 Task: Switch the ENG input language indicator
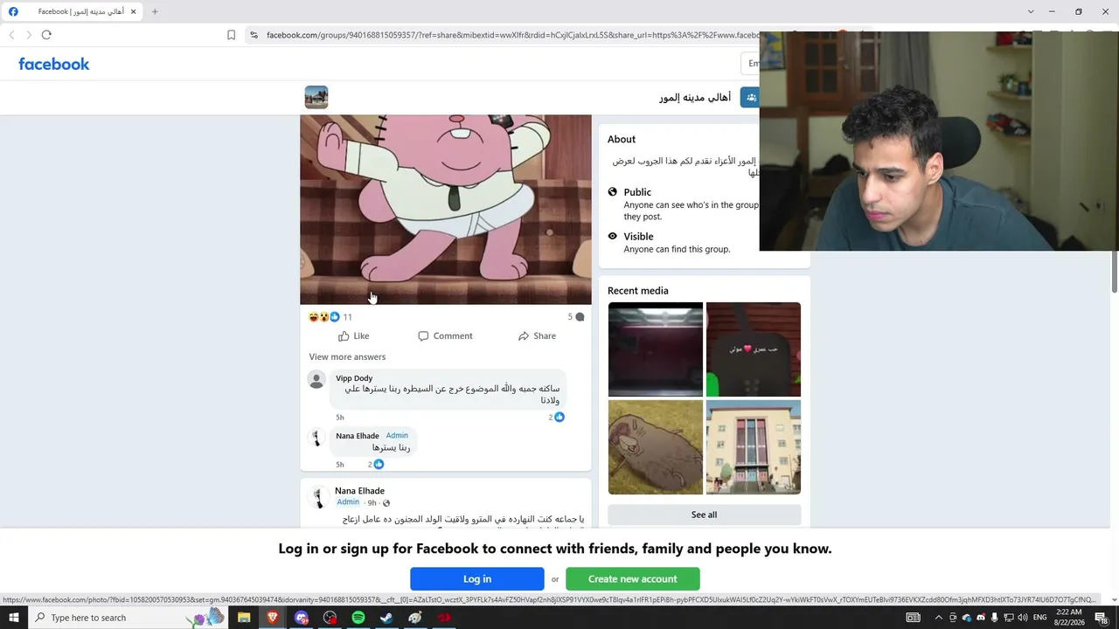[x=1040, y=618]
